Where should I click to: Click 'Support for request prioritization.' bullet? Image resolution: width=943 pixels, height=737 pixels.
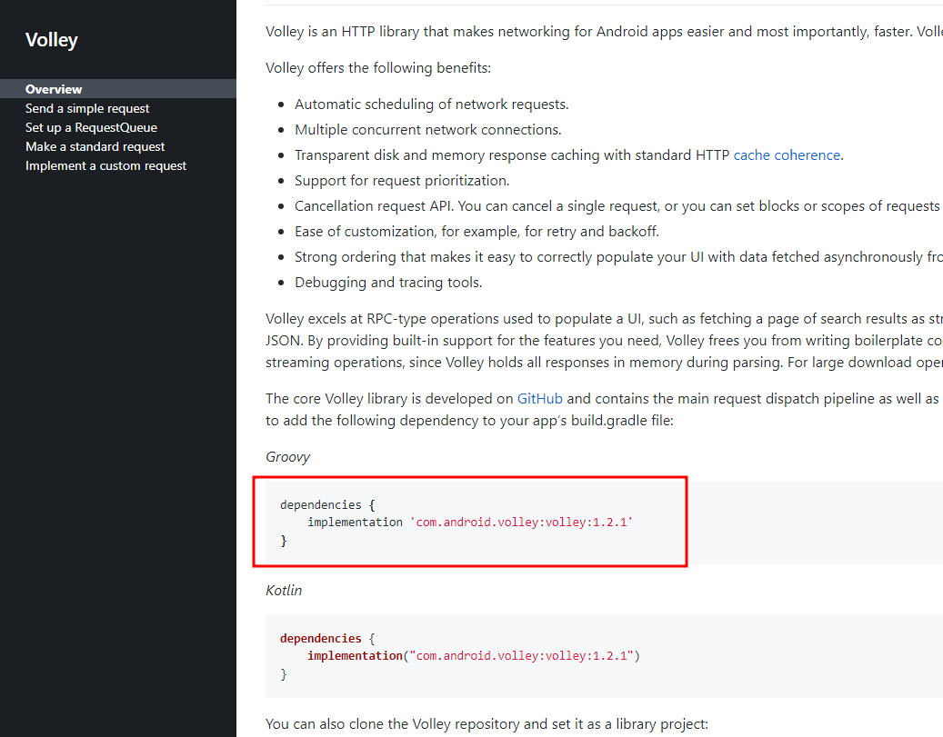(x=402, y=181)
